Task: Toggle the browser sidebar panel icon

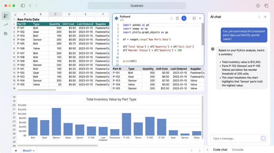Action: 23,5
